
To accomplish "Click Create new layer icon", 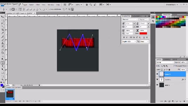I will 180,101.
